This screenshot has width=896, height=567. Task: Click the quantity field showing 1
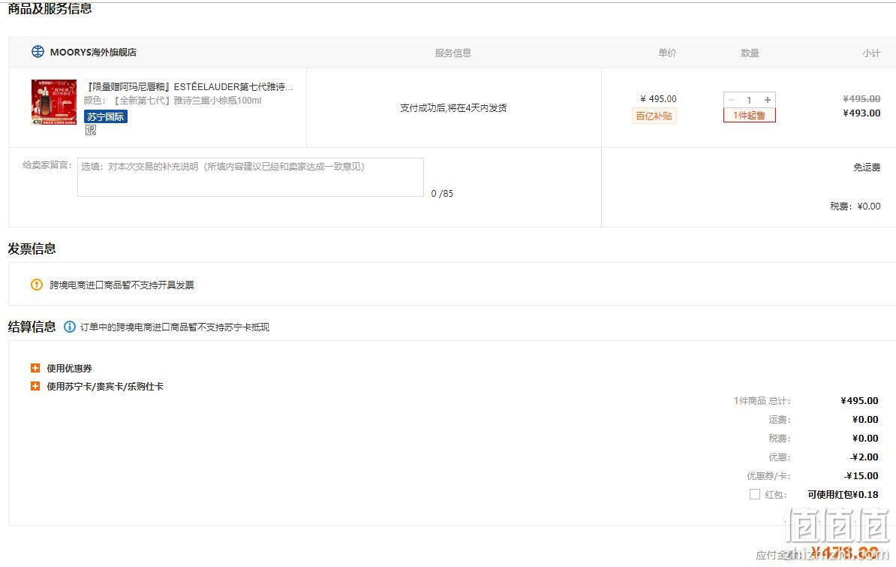coord(749,100)
